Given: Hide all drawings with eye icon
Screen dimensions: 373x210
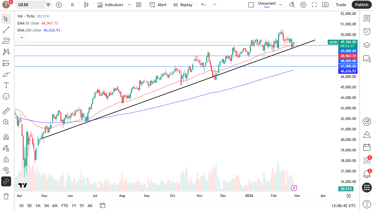Looking at the screenshot, I should tap(6, 170).
